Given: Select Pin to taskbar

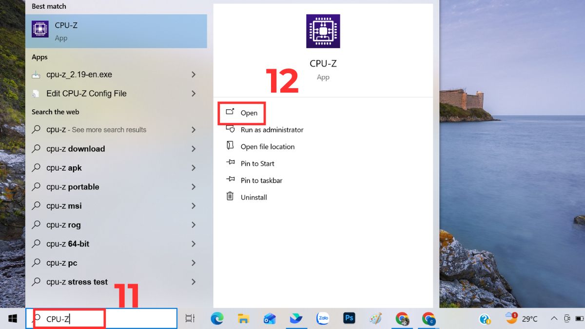Looking at the screenshot, I should (x=261, y=180).
